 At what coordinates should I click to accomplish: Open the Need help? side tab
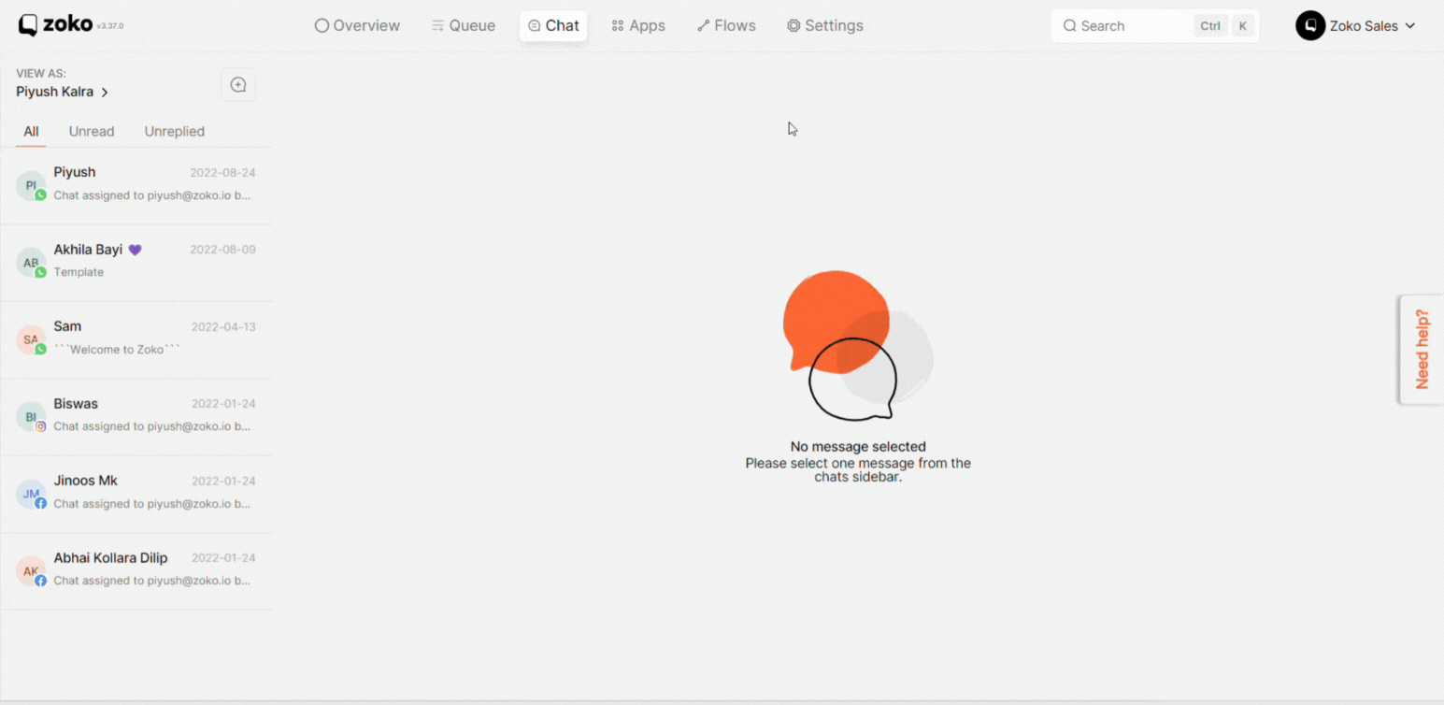(x=1422, y=350)
